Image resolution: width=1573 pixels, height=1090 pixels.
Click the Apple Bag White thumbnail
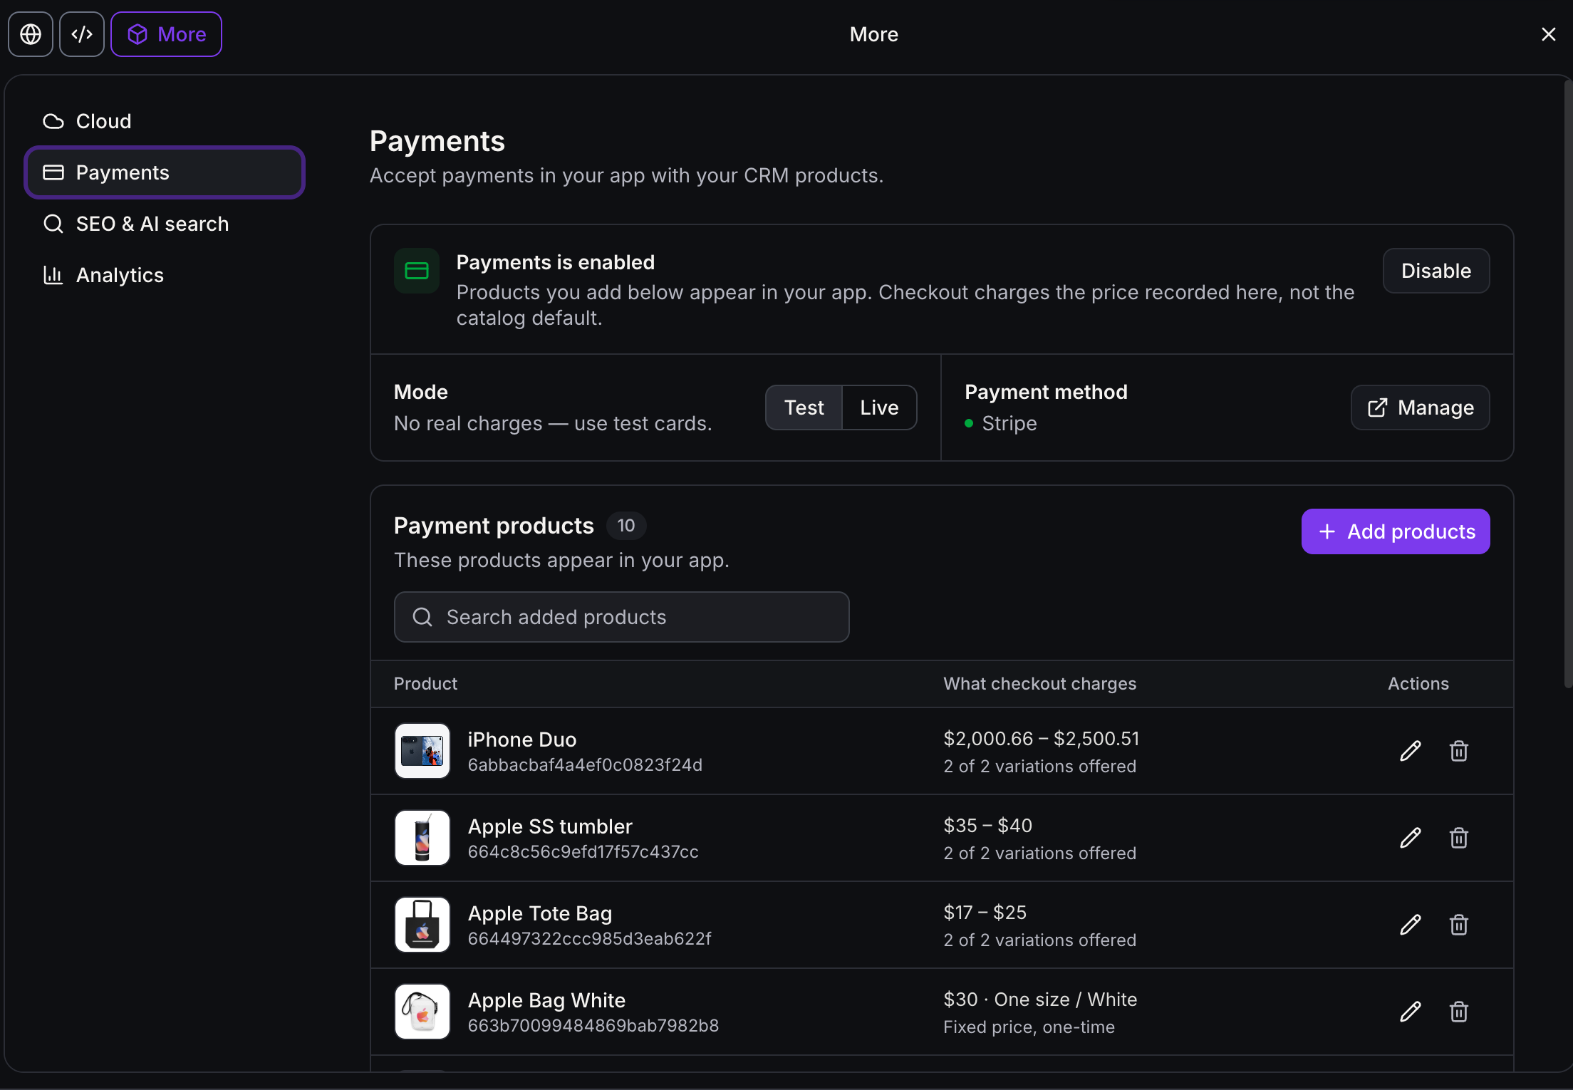(x=422, y=1012)
